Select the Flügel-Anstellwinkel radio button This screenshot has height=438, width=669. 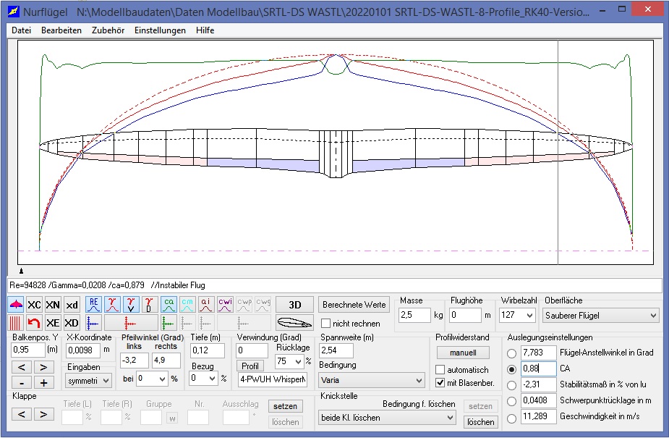point(512,353)
